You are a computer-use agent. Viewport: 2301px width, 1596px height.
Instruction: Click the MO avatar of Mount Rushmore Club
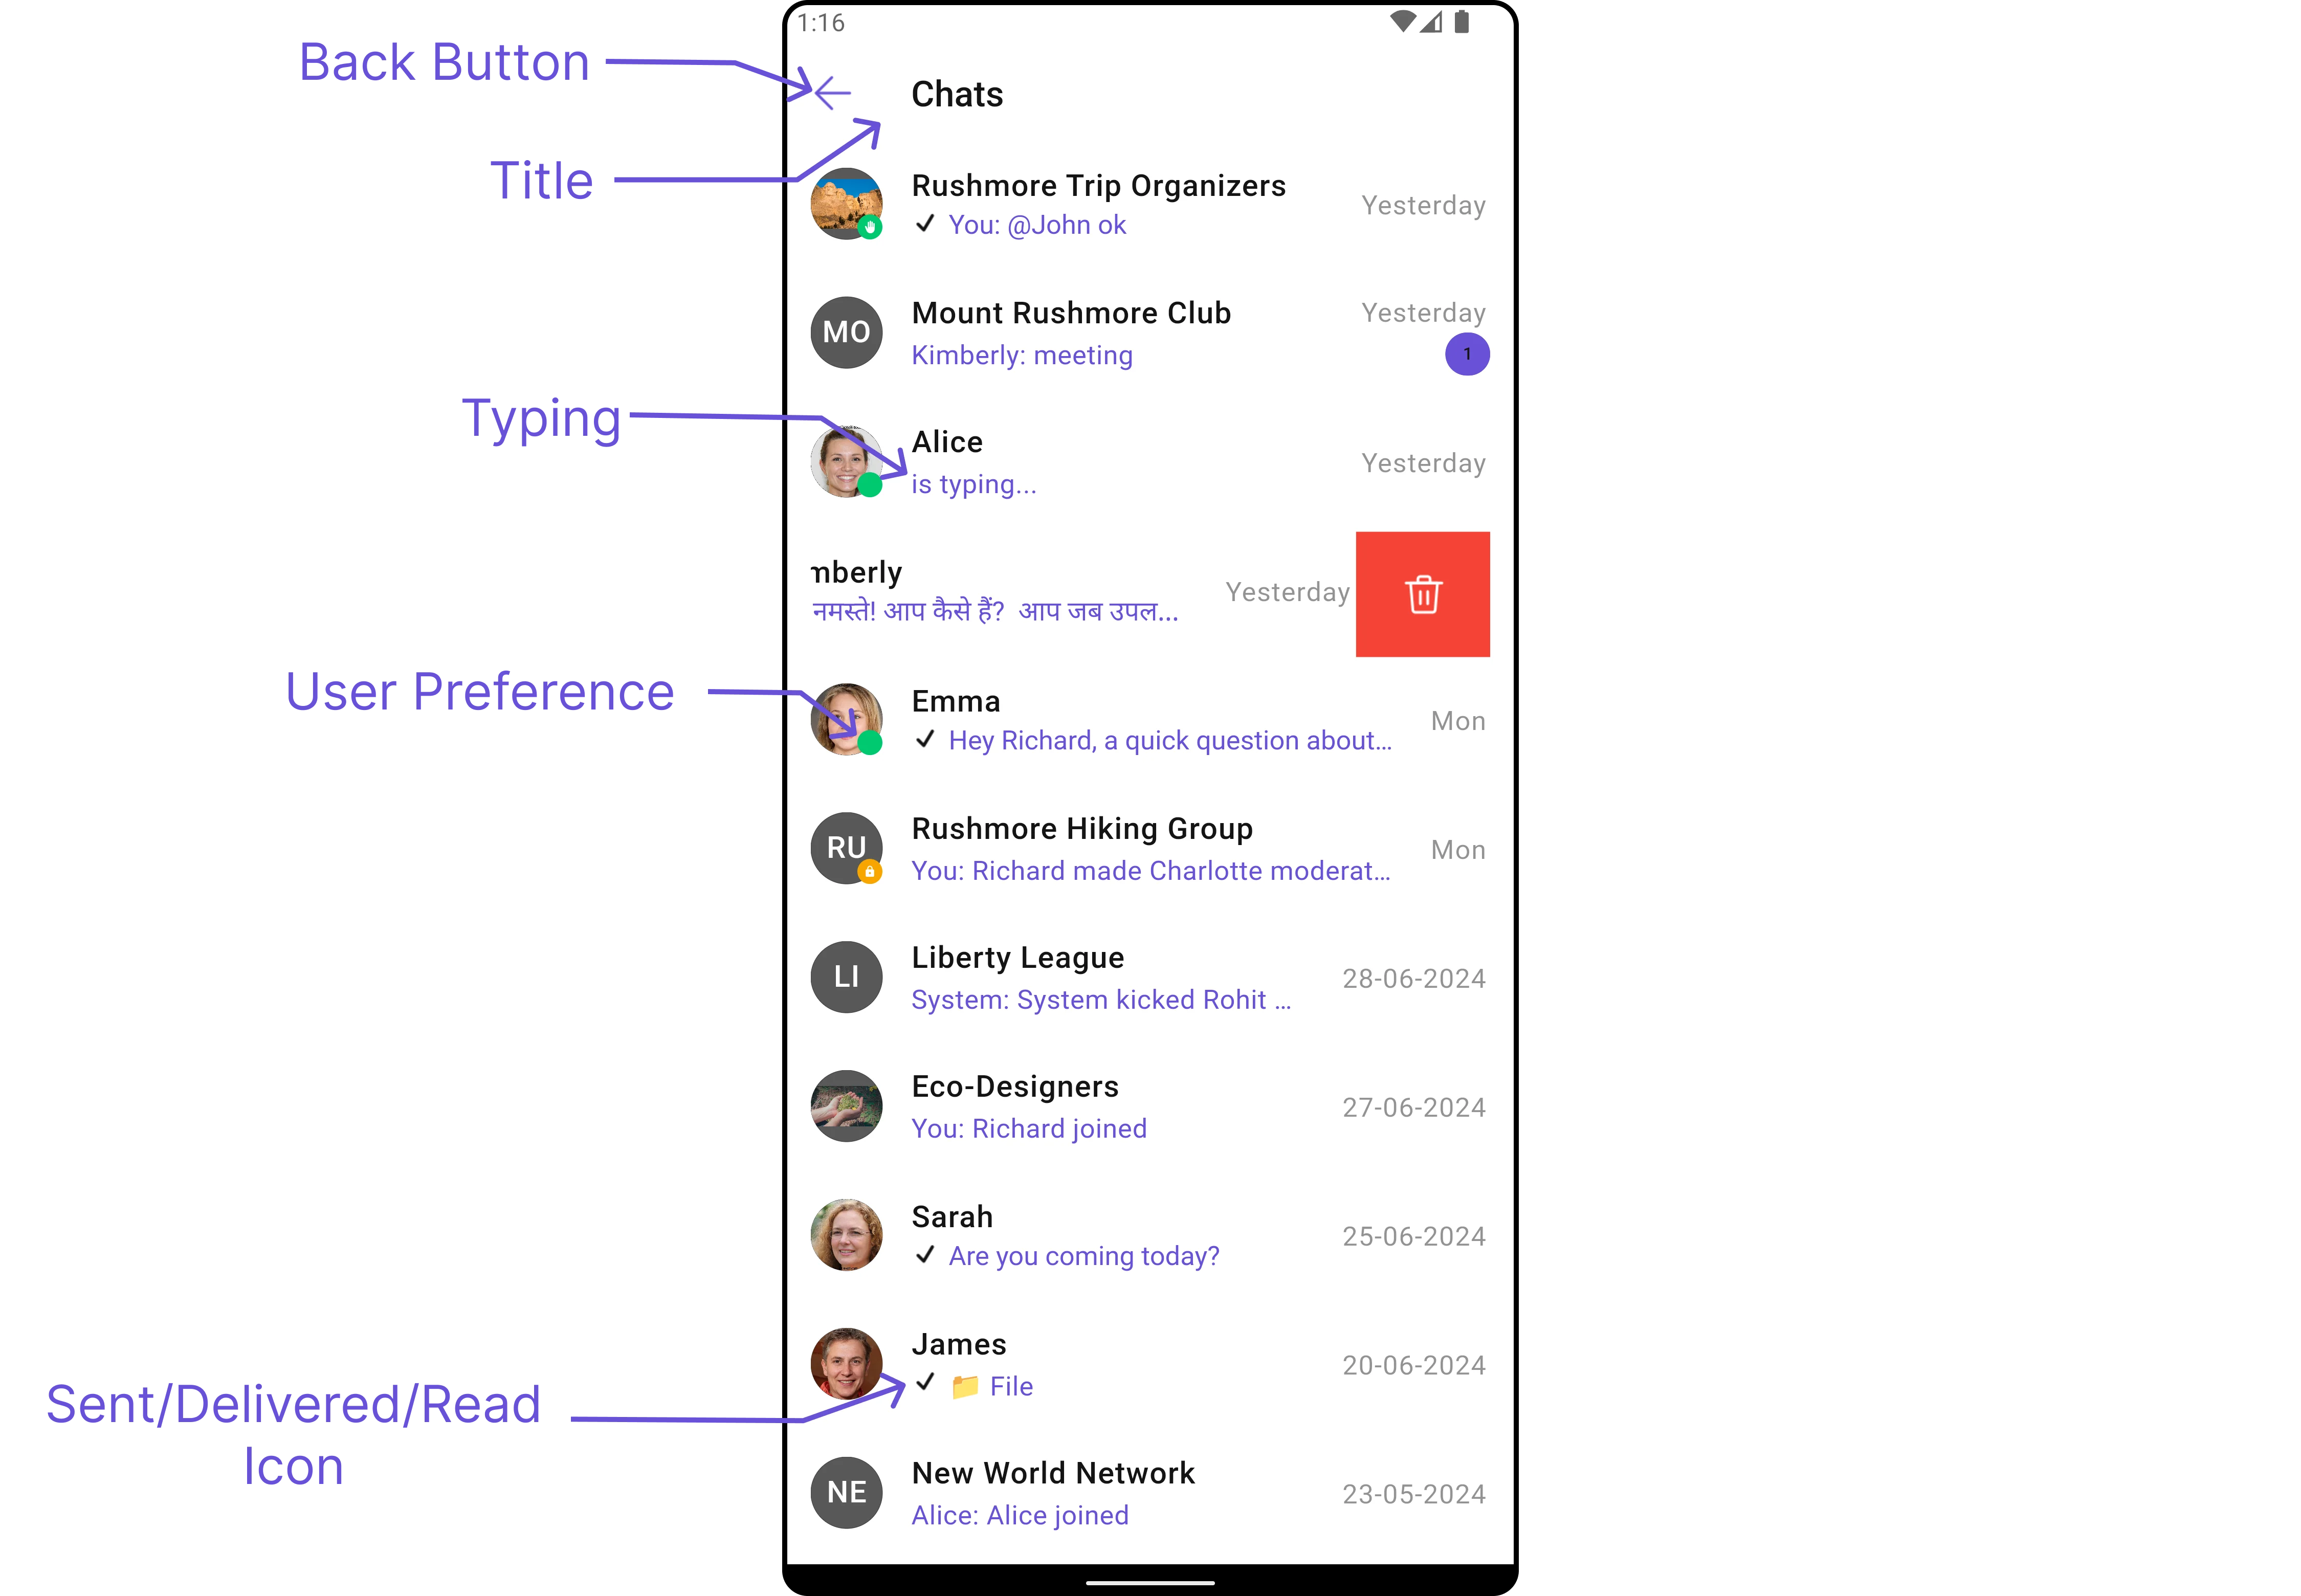tap(846, 332)
